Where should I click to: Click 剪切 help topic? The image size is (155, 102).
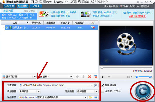point(4,15)
